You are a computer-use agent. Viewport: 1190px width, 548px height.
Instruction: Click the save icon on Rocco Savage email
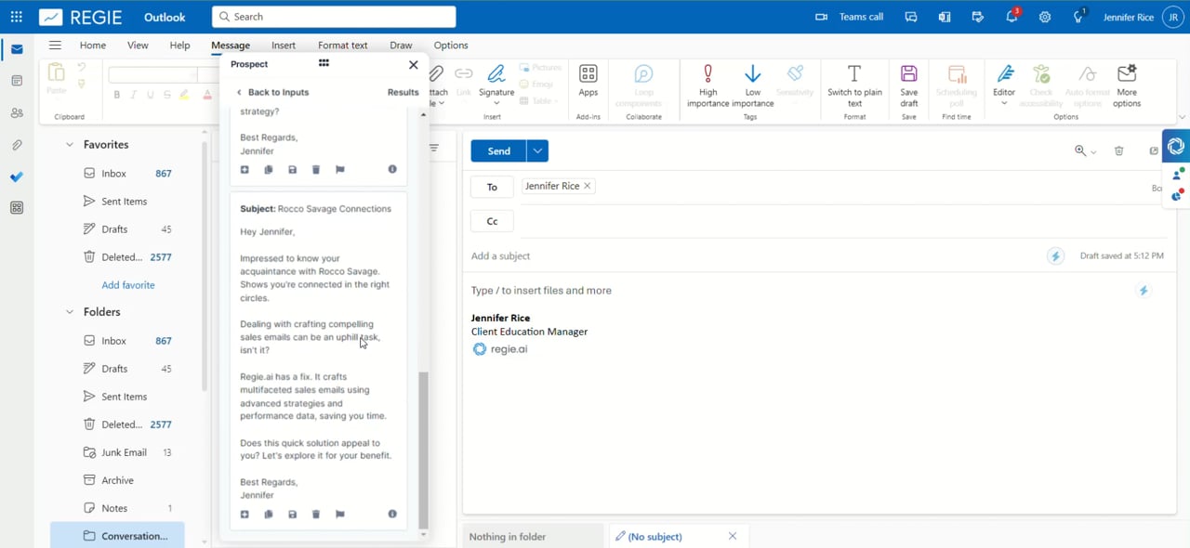click(x=292, y=514)
